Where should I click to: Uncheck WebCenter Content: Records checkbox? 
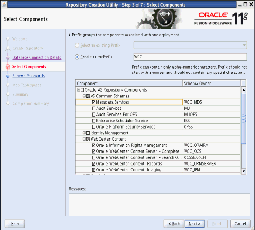pos(93,164)
